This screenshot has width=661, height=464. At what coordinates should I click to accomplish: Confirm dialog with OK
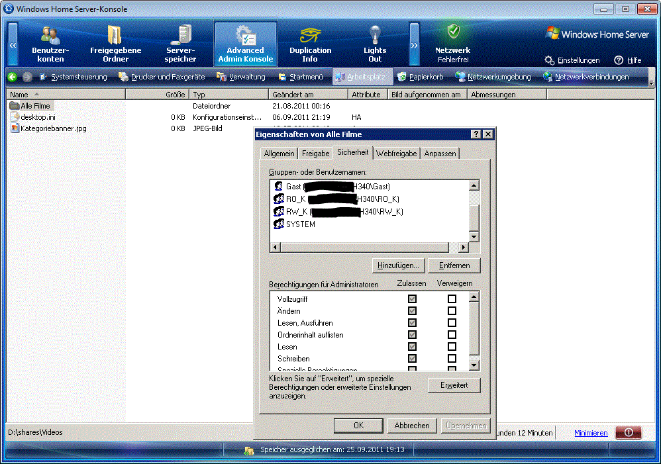pyautogui.click(x=358, y=426)
